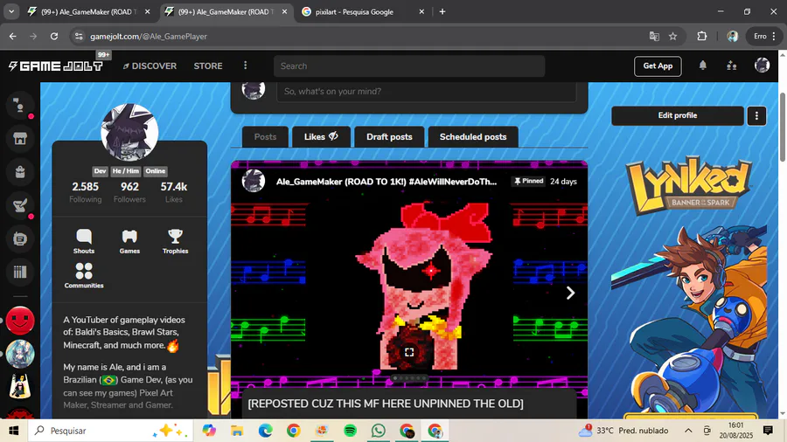The height and width of the screenshot is (442, 787).
Task: Click the Erro update button in Chrome
Action: pos(765,36)
